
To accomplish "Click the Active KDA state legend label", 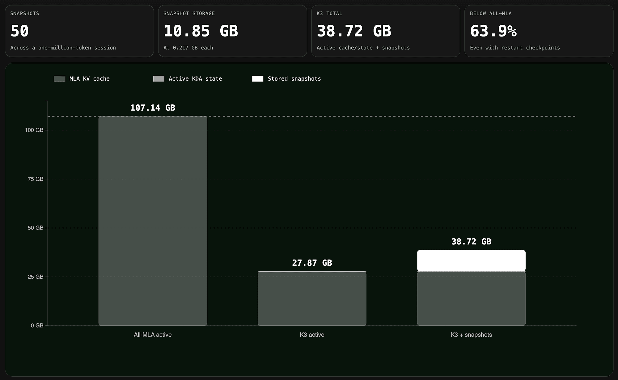I will [x=195, y=79].
